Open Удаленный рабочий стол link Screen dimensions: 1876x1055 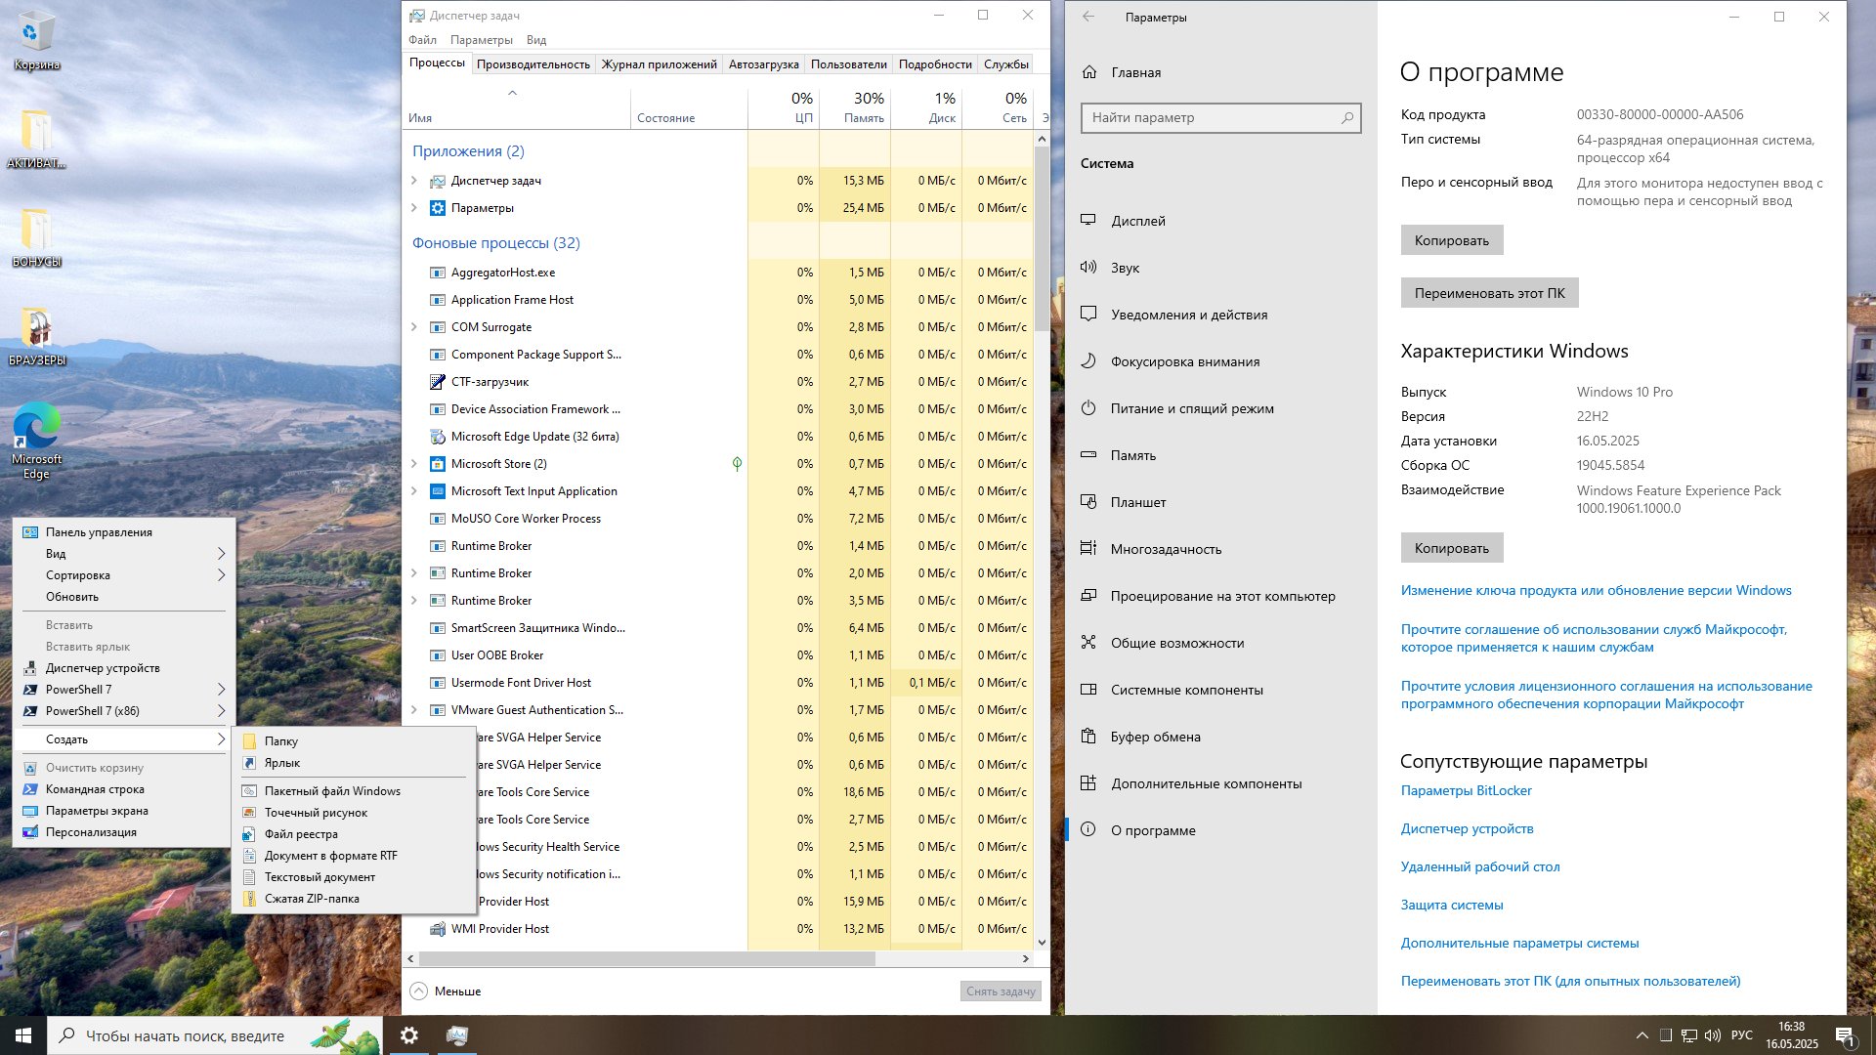tap(1480, 866)
